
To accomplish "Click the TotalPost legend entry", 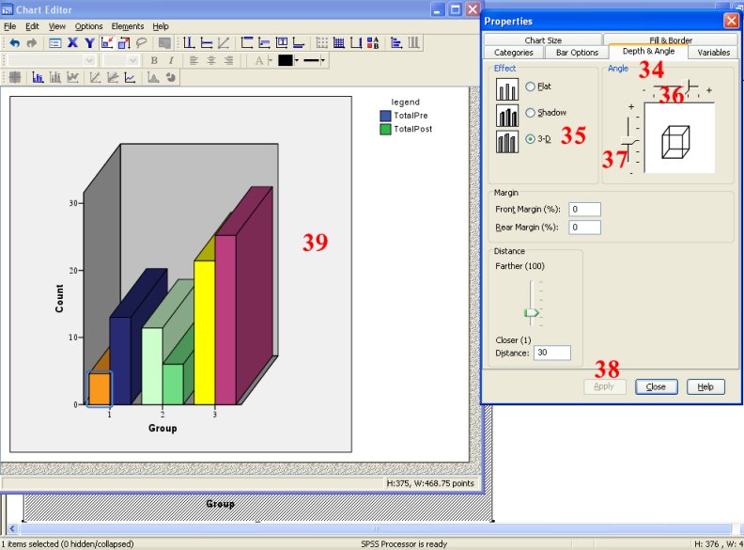I will (x=406, y=129).
